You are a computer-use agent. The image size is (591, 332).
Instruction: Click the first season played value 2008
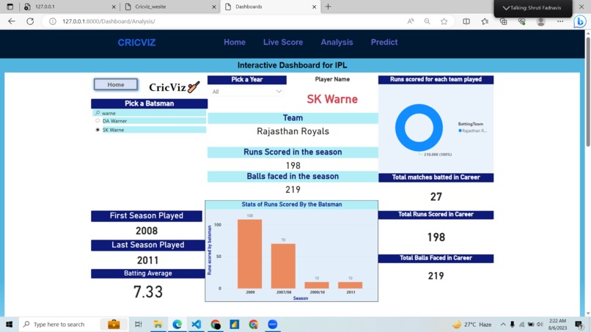tap(147, 231)
